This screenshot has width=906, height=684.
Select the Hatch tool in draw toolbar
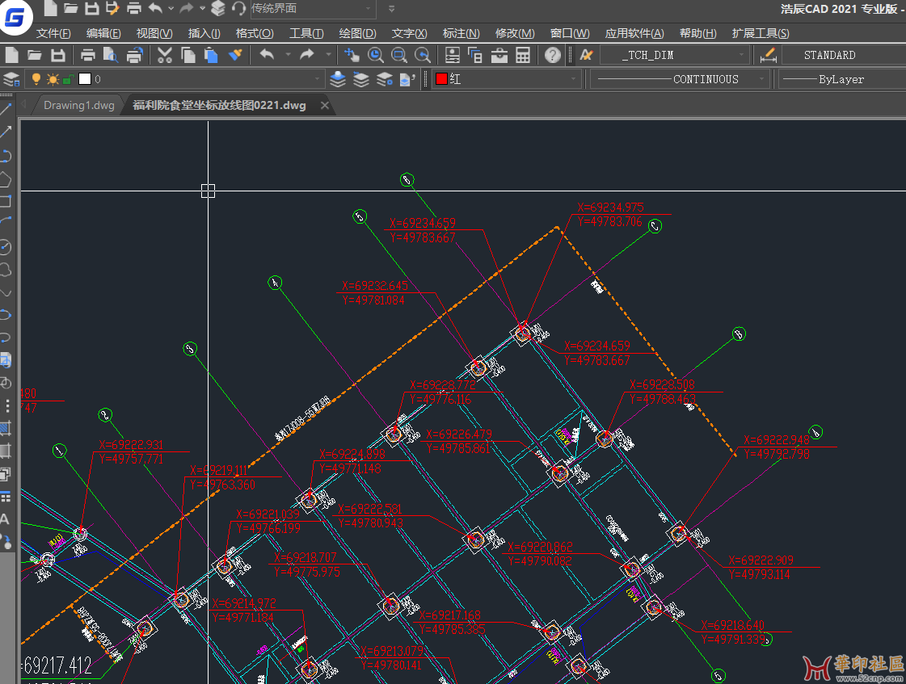click(6, 428)
